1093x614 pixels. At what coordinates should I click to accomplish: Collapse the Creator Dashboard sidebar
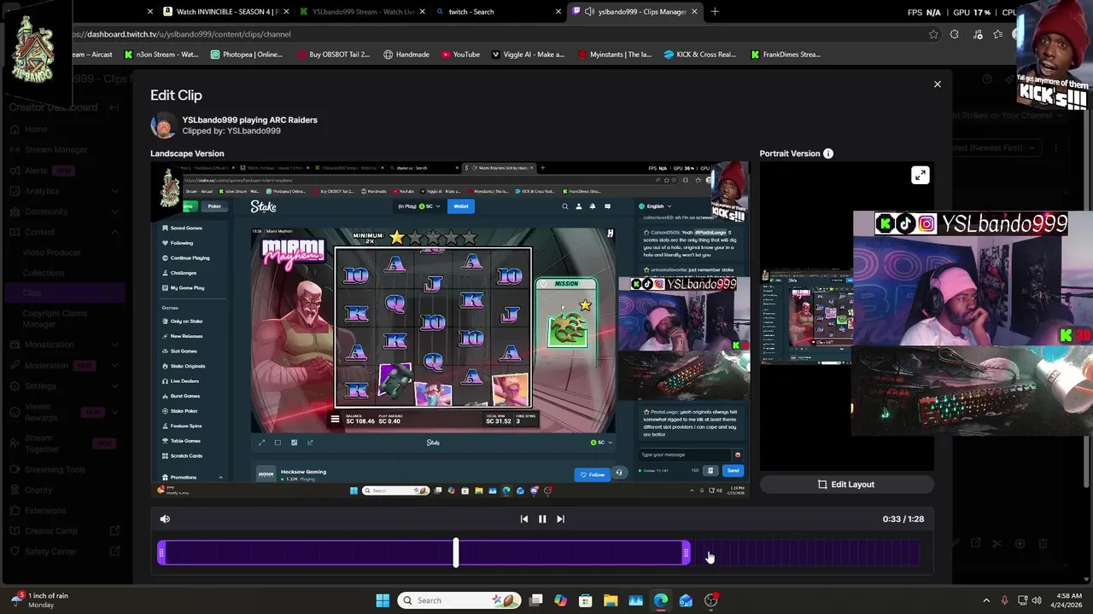(x=114, y=107)
